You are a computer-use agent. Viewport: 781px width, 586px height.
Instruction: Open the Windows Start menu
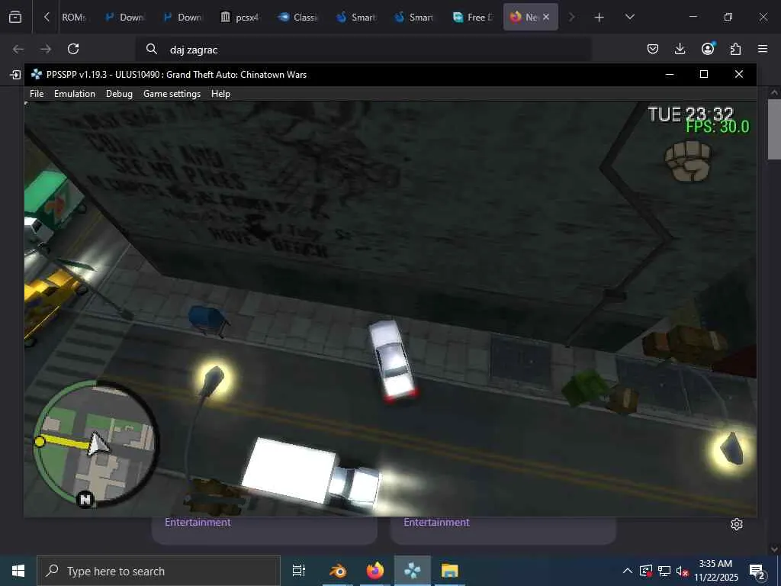pos(18,571)
